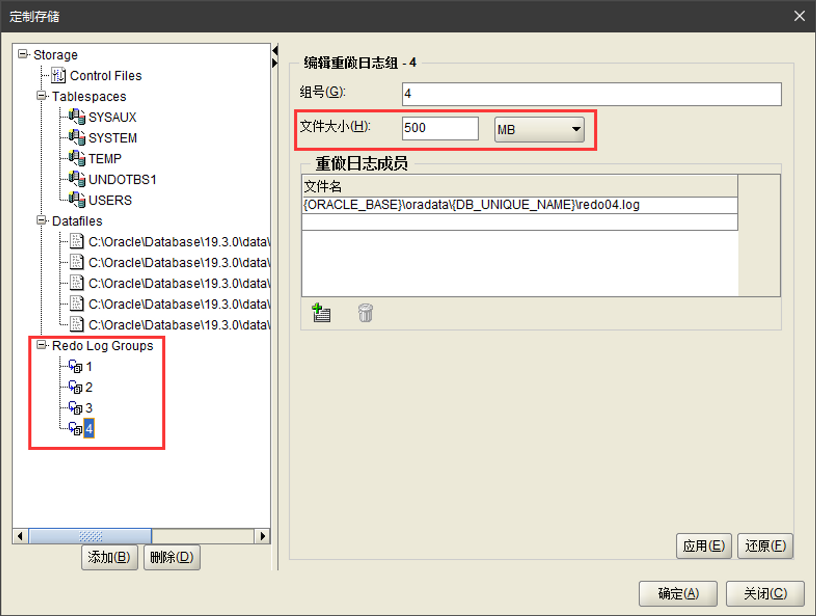Click the trash can delete member icon
The height and width of the screenshot is (616, 816).
(x=365, y=313)
